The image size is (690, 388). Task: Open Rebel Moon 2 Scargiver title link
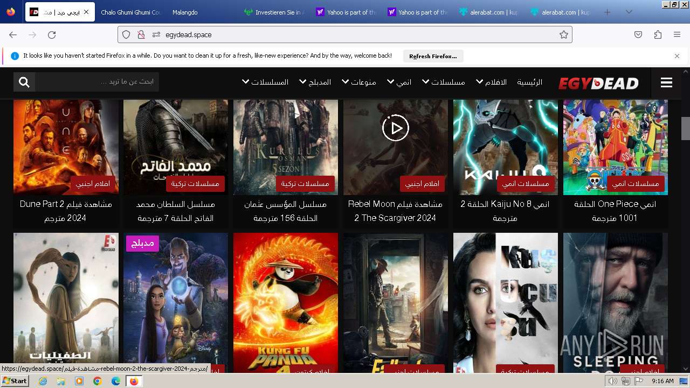[x=396, y=211]
